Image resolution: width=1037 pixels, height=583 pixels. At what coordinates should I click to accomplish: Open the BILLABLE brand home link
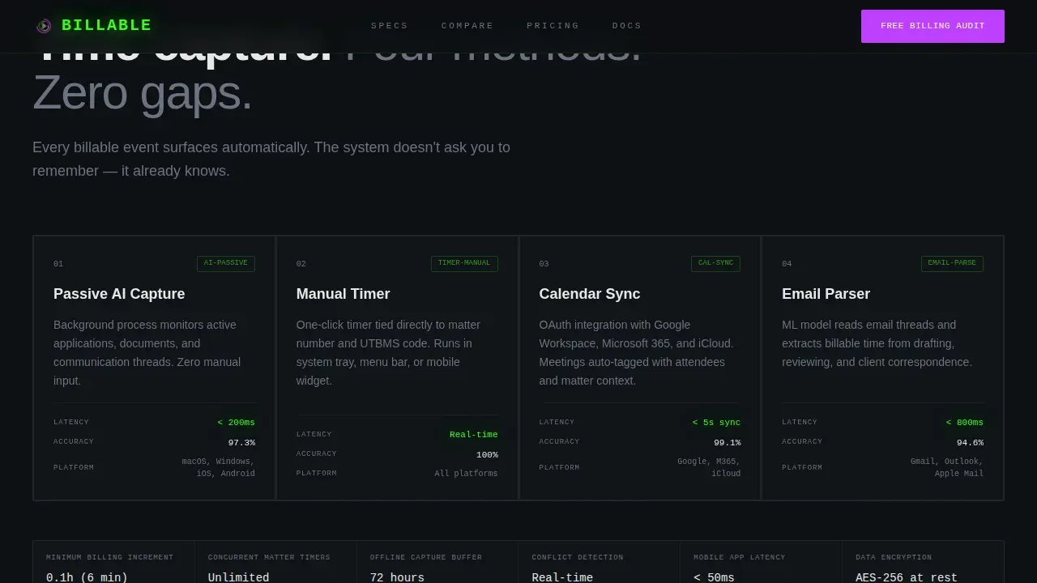pyautogui.click(x=94, y=26)
